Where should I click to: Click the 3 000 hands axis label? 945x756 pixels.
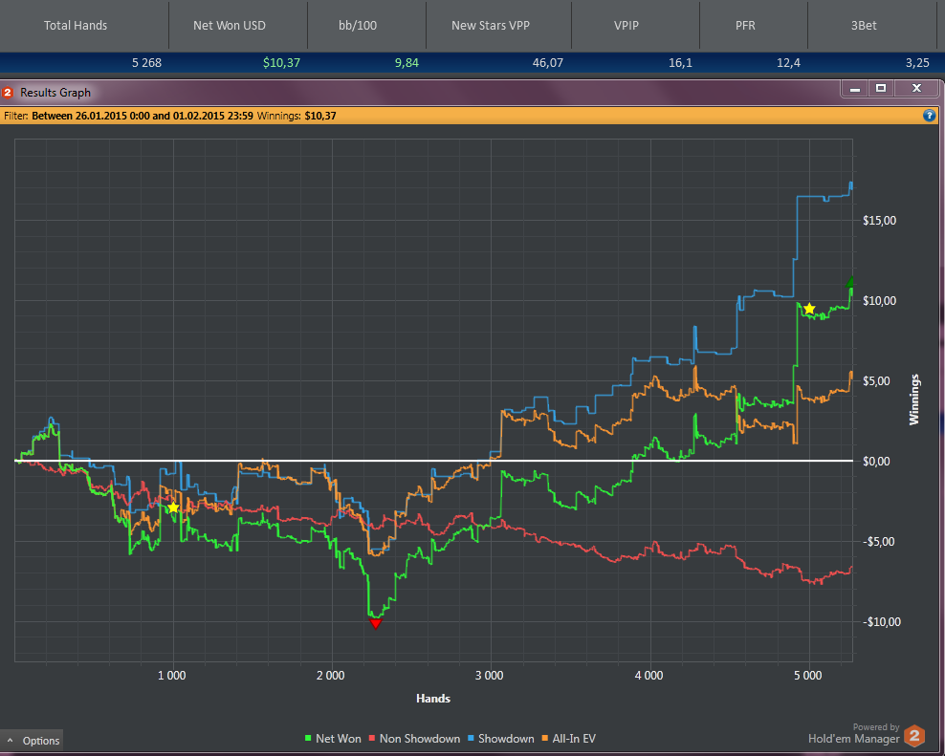point(490,676)
